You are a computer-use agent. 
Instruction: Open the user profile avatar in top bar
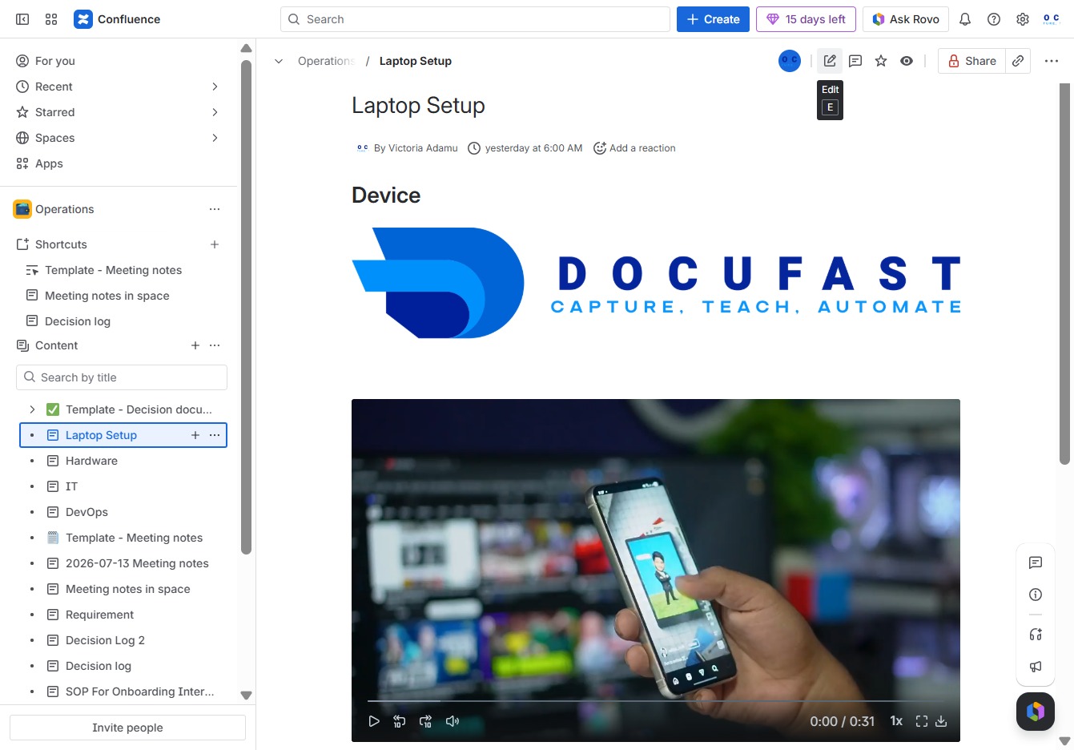point(1052,19)
